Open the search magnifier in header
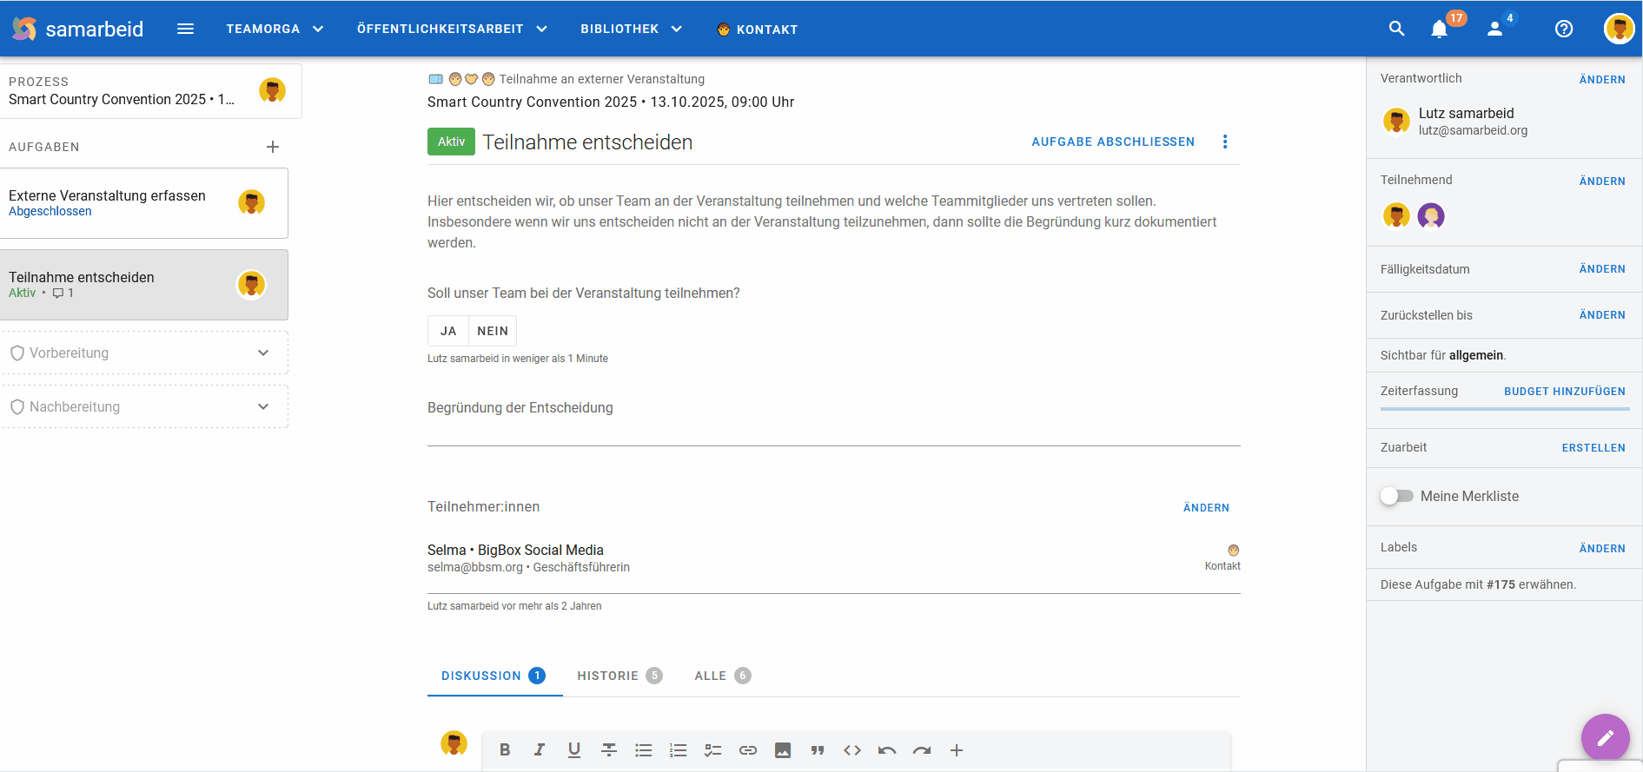 tap(1396, 29)
